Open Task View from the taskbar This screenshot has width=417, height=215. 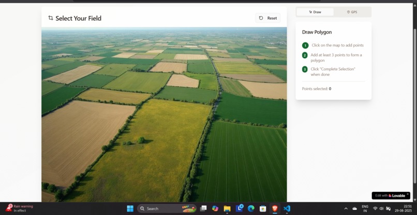203,209
